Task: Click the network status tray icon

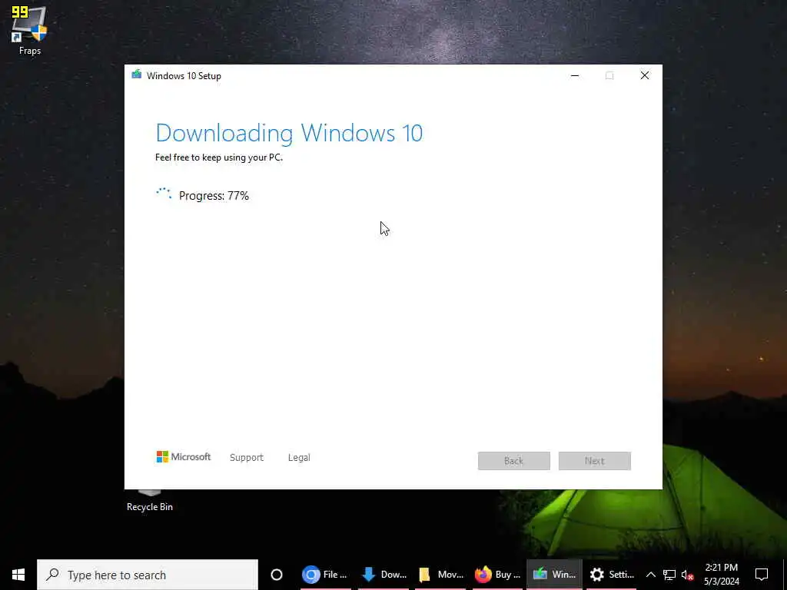Action: (669, 575)
